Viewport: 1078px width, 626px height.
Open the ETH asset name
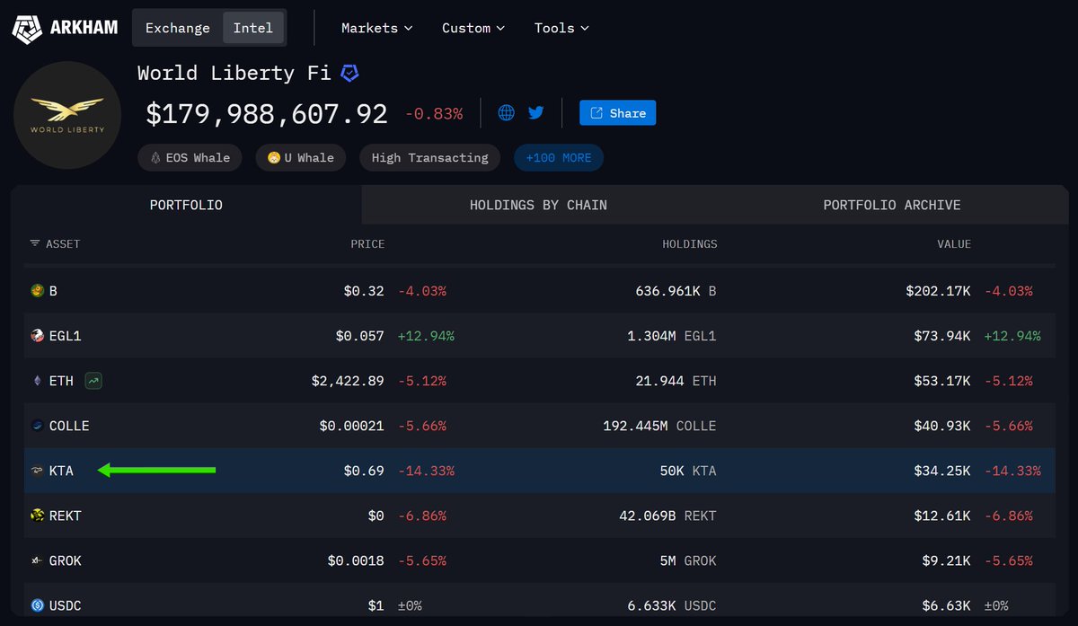(x=61, y=381)
